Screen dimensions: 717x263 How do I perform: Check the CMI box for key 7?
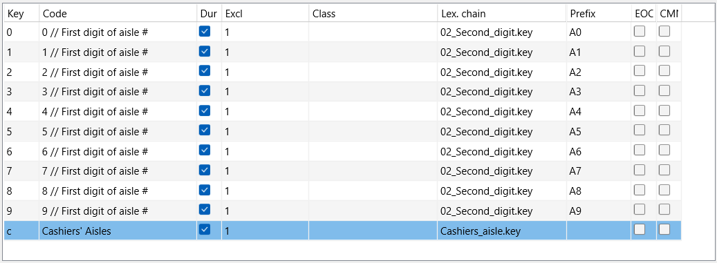tap(664, 170)
